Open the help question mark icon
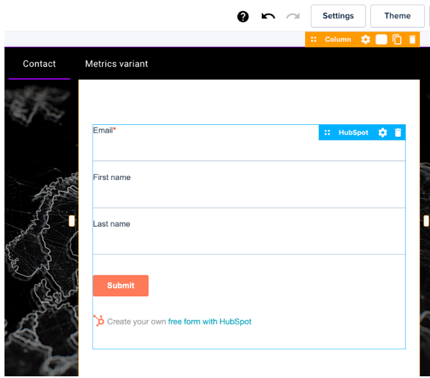The width and height of the screenshot is (430, 378). pyautogui.click(x=243, y=16)
